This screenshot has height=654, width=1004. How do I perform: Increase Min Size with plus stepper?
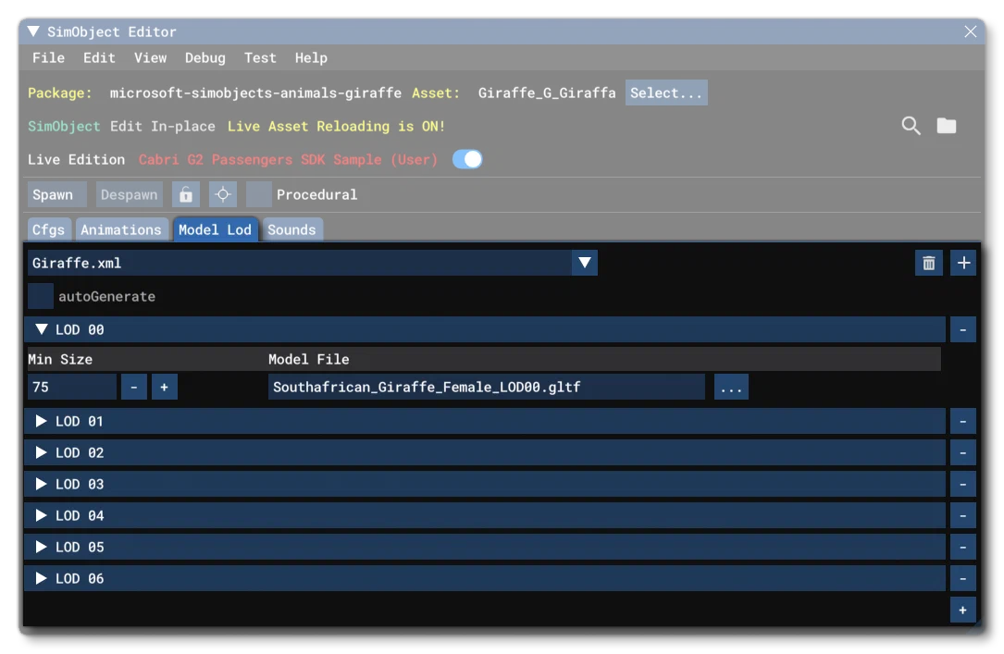[165, 388]
